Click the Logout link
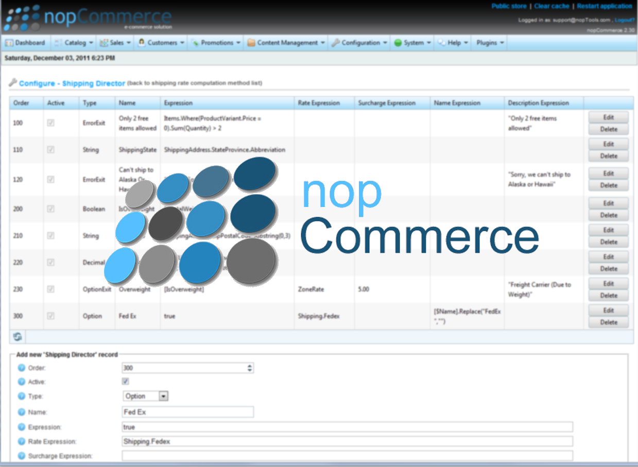 625,20
